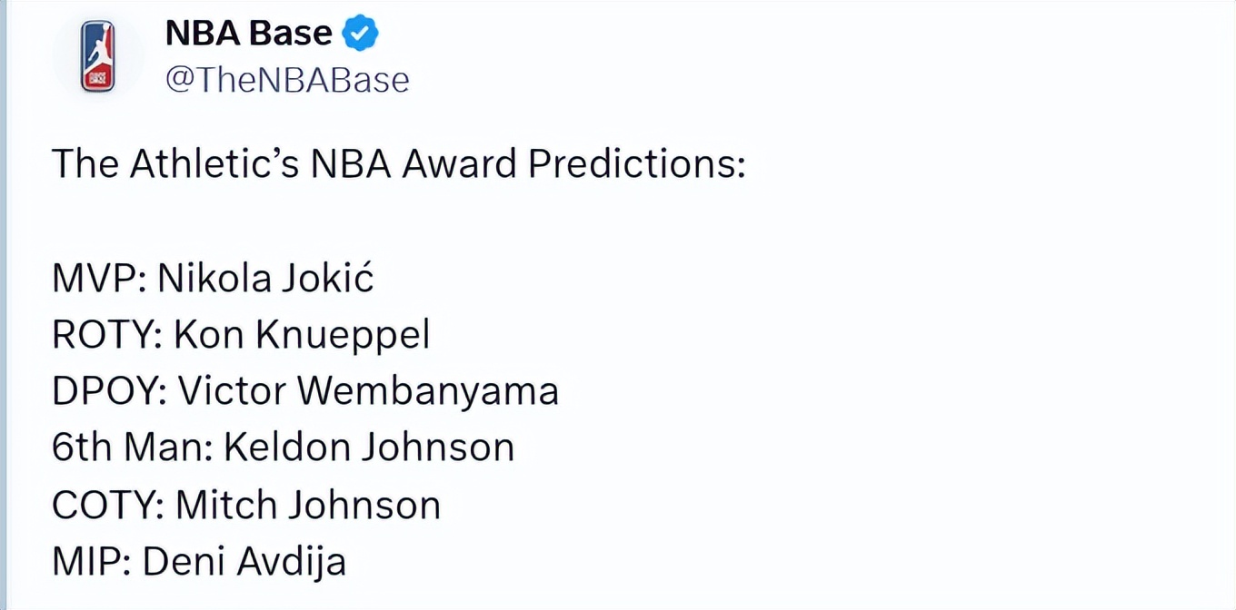Click the blue verified checkmark badge
The image size is (1236, 610).
point(360,34)
